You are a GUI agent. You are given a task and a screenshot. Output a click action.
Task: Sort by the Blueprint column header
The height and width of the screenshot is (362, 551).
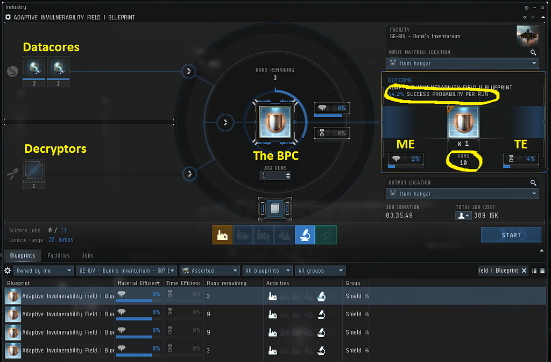coord(59,283)
